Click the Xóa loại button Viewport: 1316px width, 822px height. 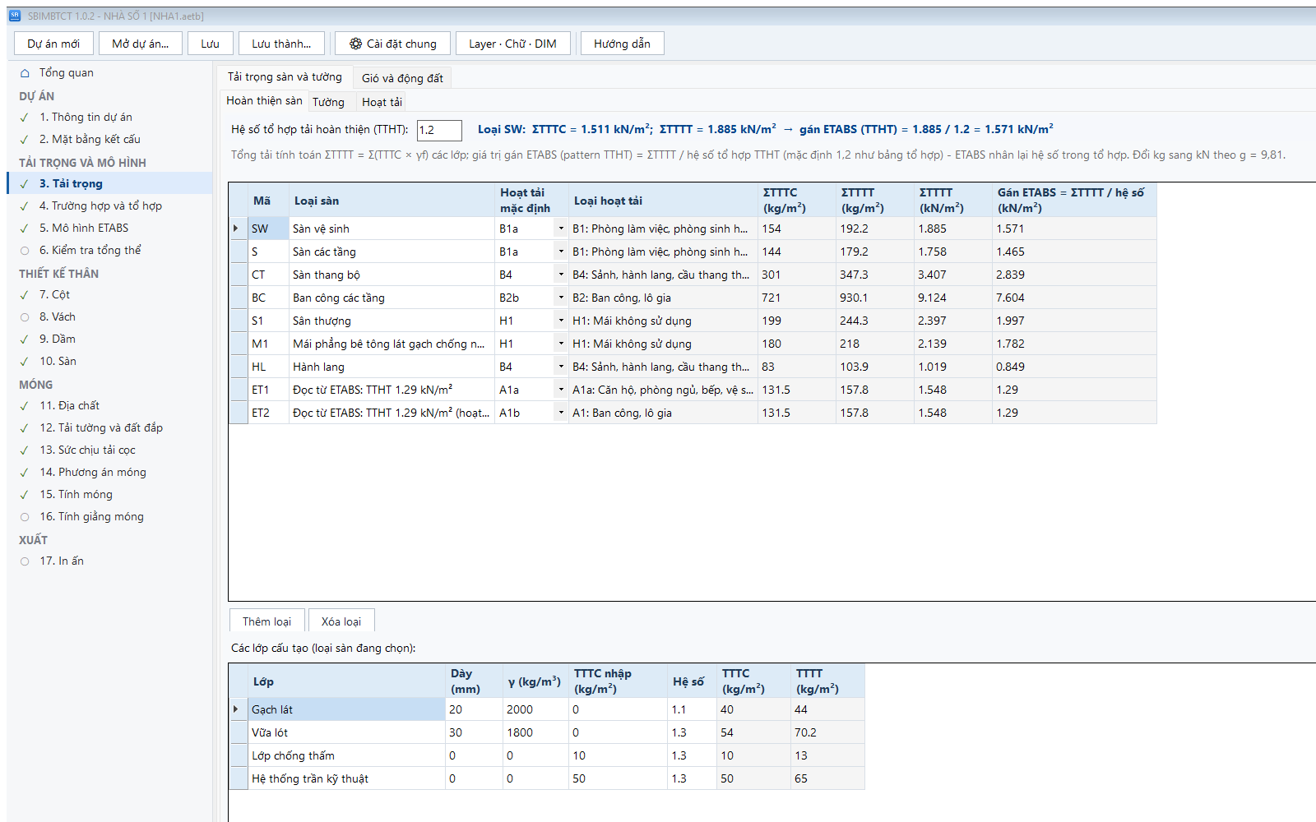(x=341, y=621)
